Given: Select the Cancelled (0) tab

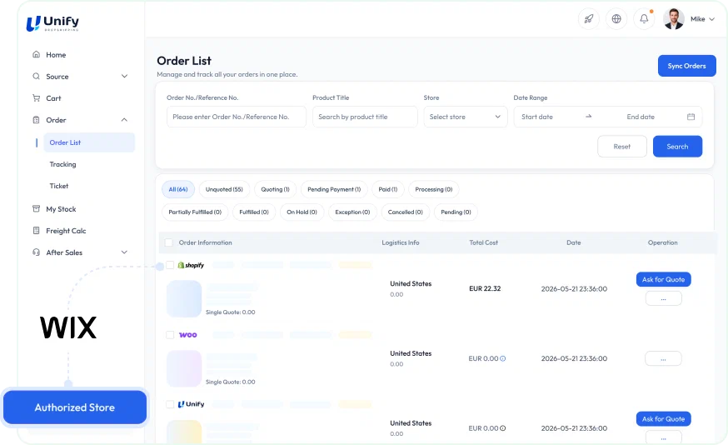Looking at the screenshot, I should 406,212.
